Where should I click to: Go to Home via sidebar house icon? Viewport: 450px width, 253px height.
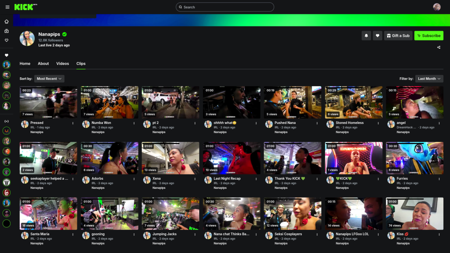[7, 22]
